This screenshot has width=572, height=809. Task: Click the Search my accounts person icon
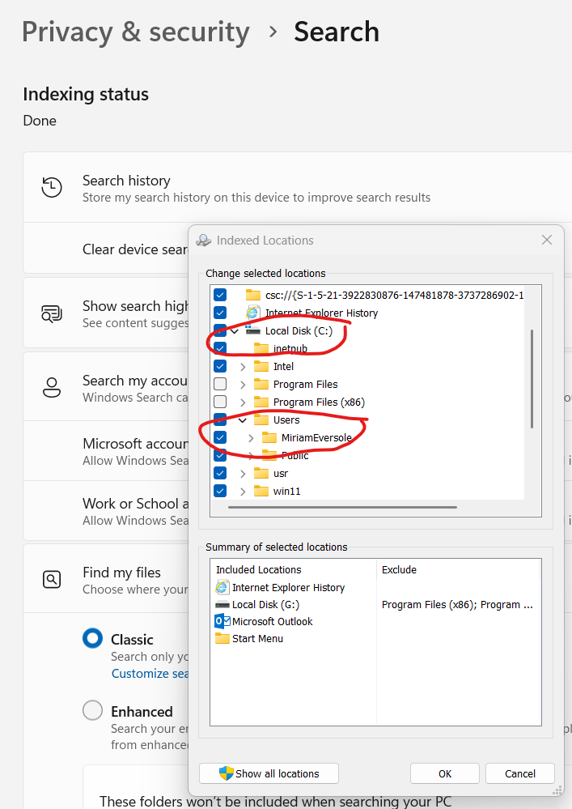tap(52, 387)
